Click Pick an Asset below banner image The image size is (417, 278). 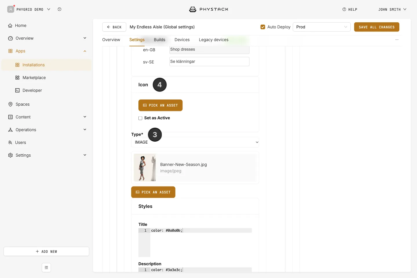(153, 192)
